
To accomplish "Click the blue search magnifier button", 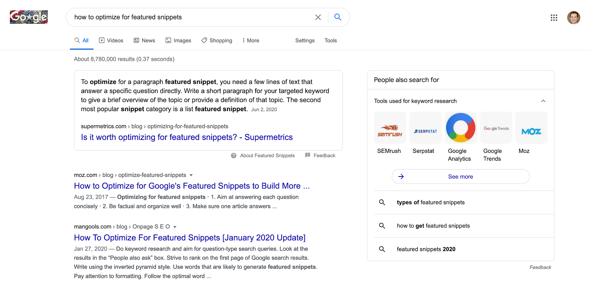I will (x=338, y=17).
